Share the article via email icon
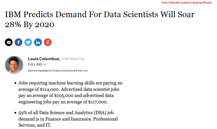217x129 pixels. 9,42
